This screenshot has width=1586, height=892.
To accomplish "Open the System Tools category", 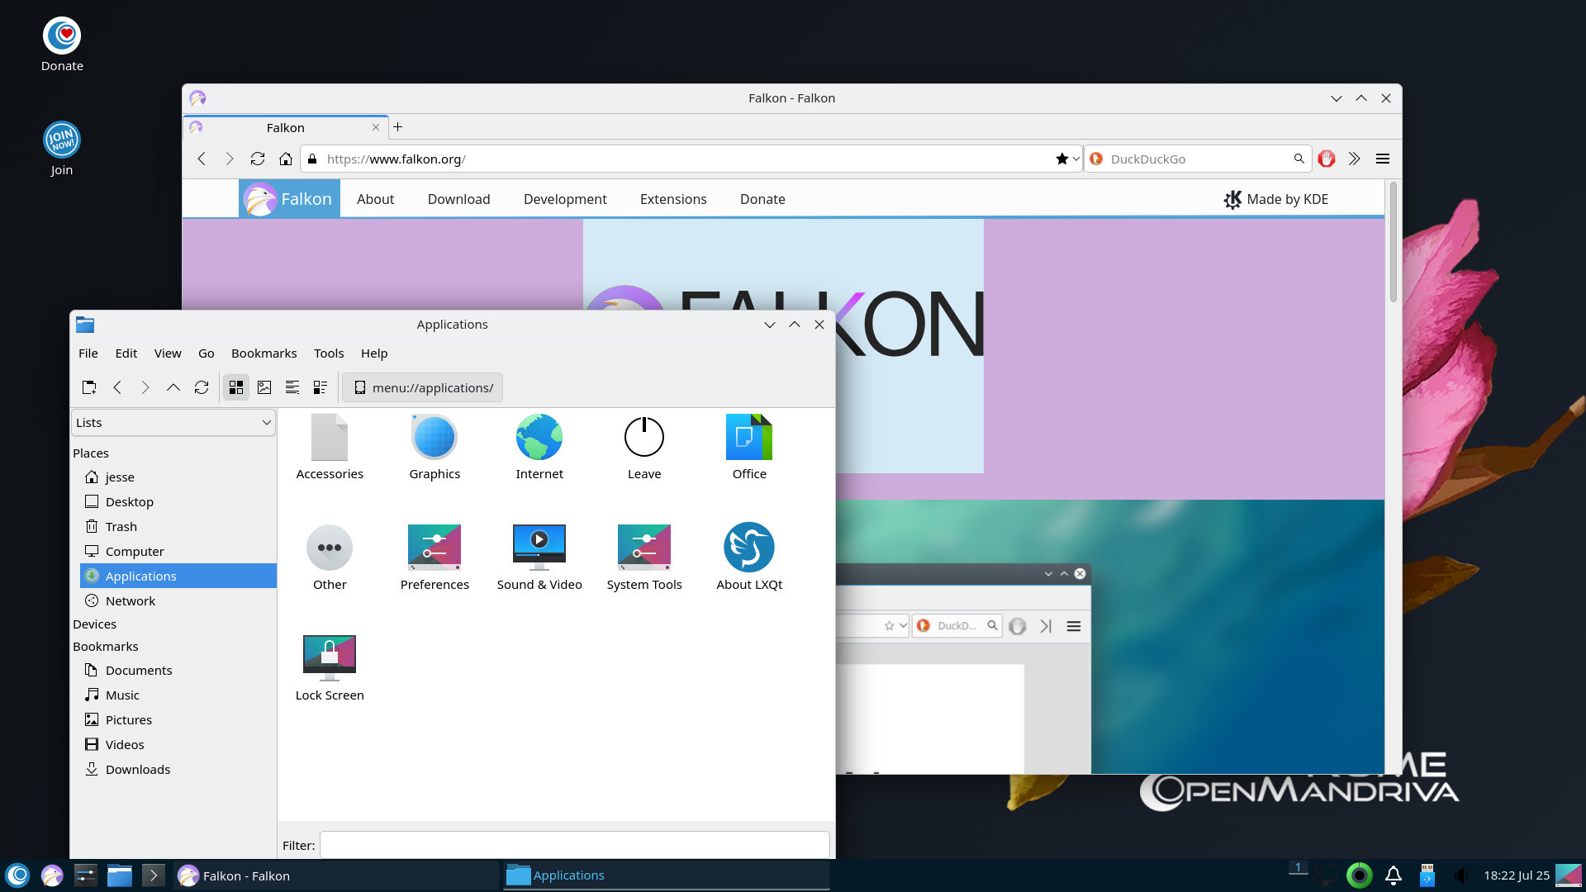I will point(644,548).
